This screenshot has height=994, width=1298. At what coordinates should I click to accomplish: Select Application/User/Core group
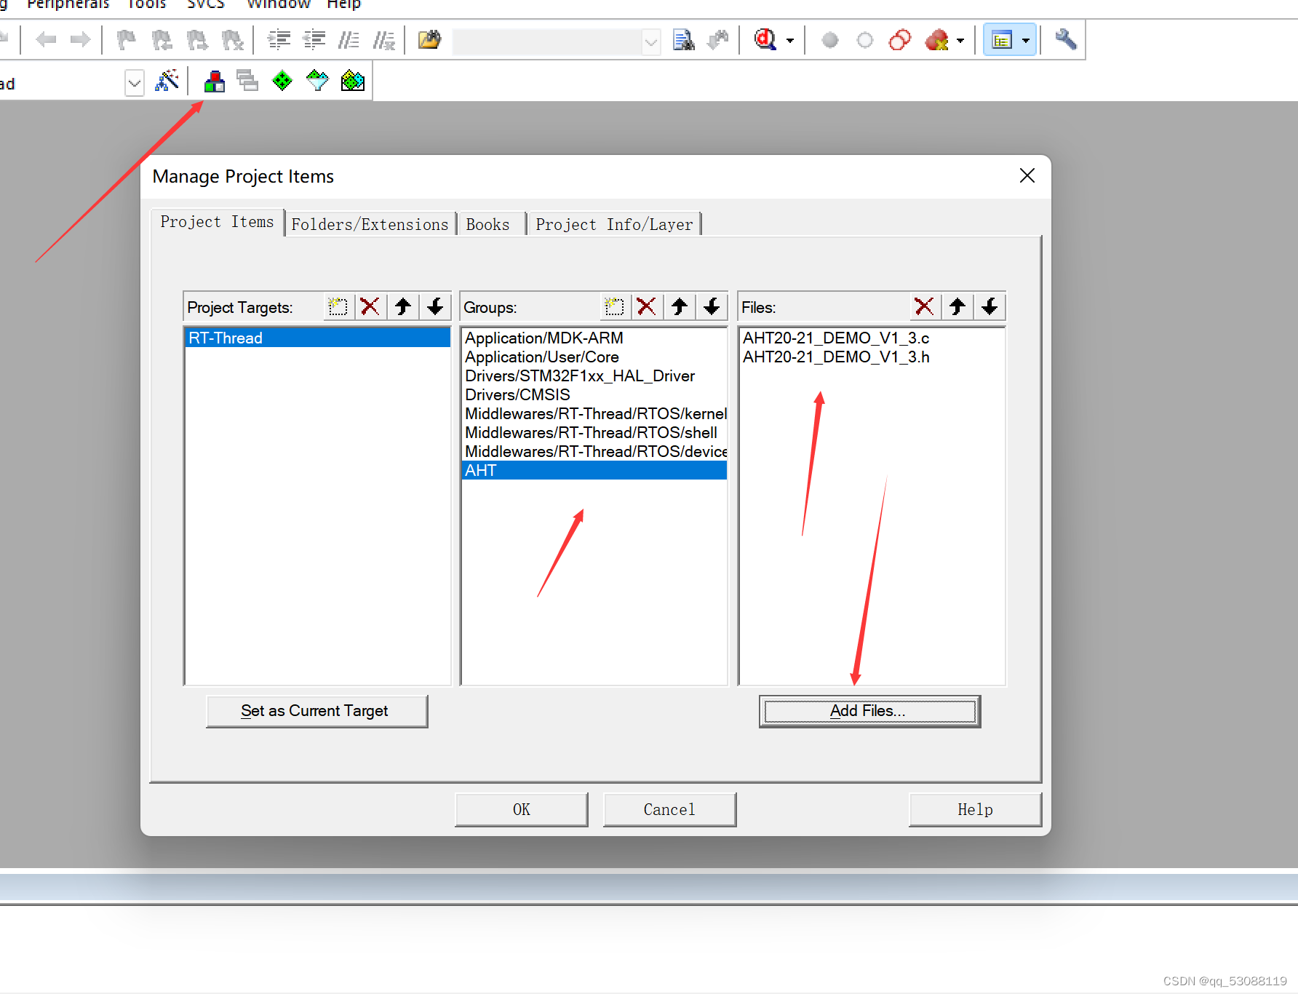[x=594, y=357]
